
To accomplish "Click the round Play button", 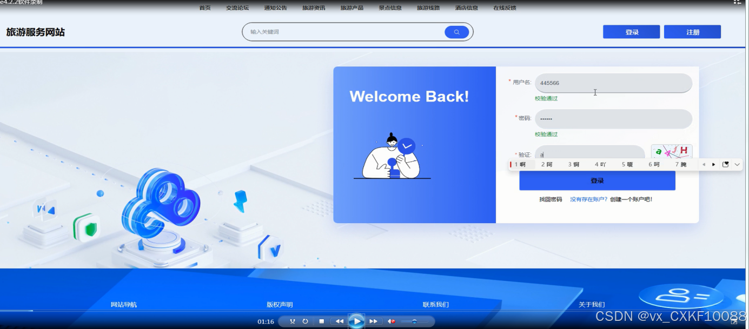I will 356,321.
